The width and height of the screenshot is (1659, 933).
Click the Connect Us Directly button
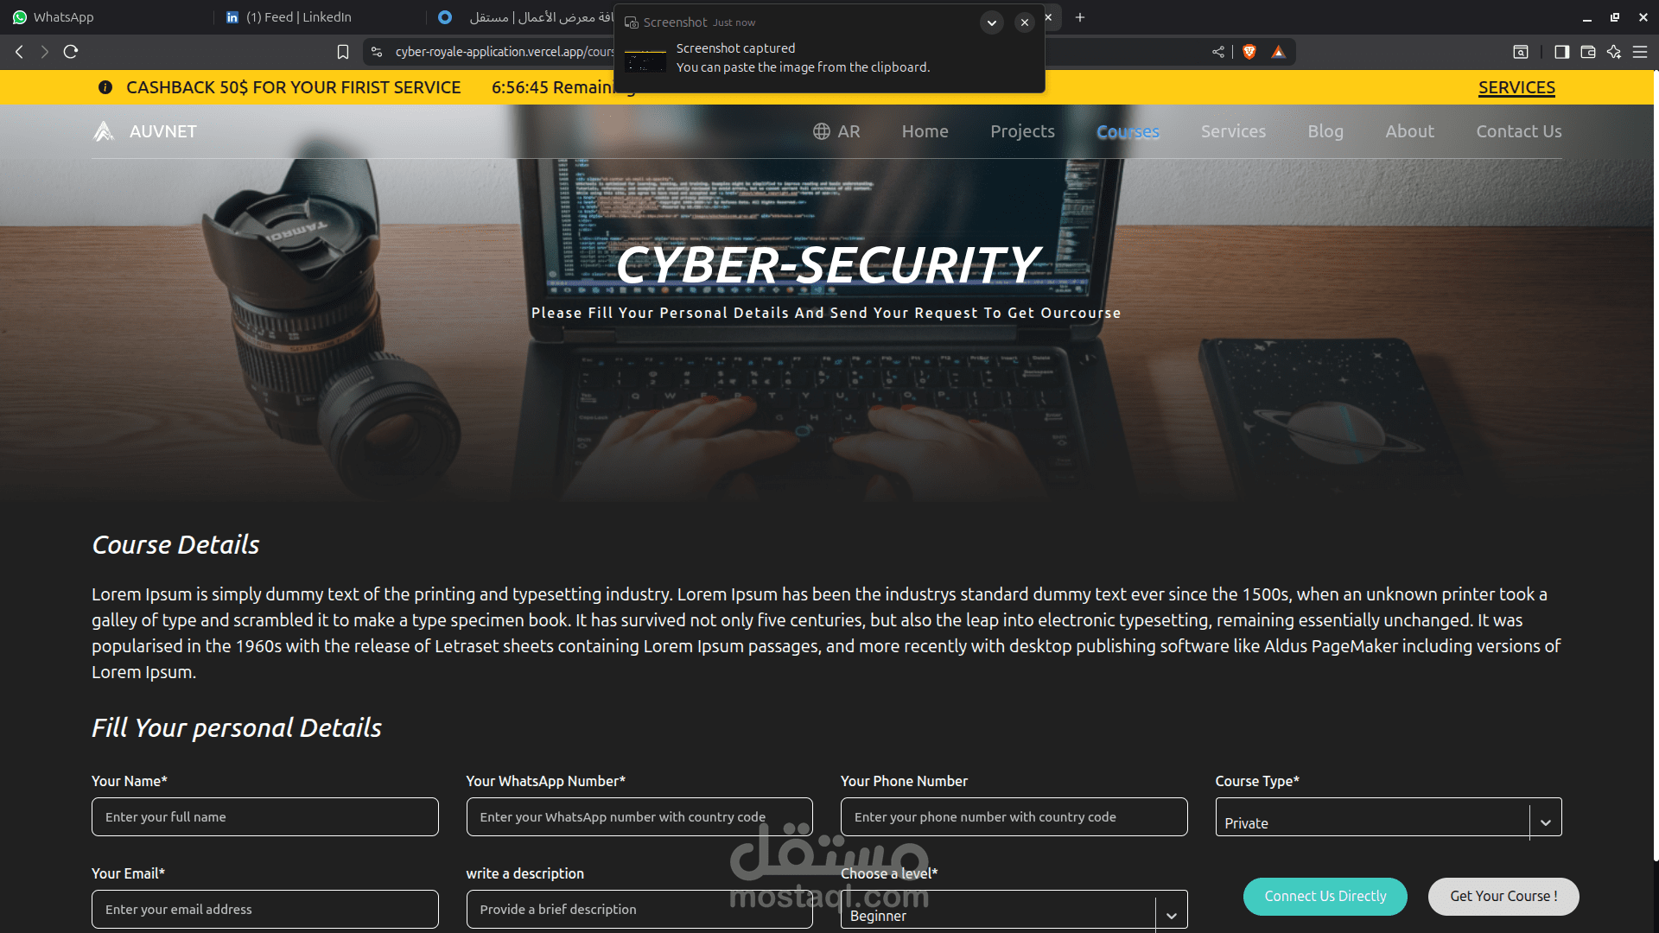point(1325,897)
